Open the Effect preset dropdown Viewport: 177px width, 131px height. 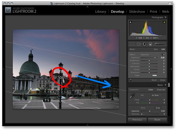click(146, 55)
